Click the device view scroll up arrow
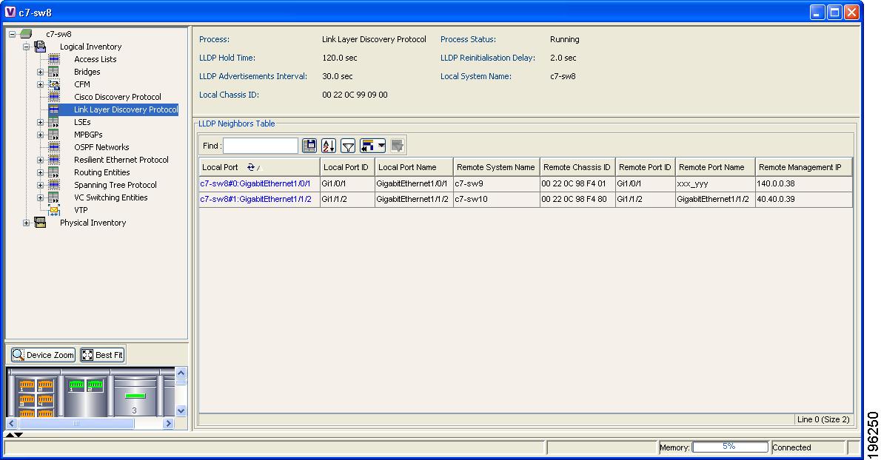 pos(181,373)
